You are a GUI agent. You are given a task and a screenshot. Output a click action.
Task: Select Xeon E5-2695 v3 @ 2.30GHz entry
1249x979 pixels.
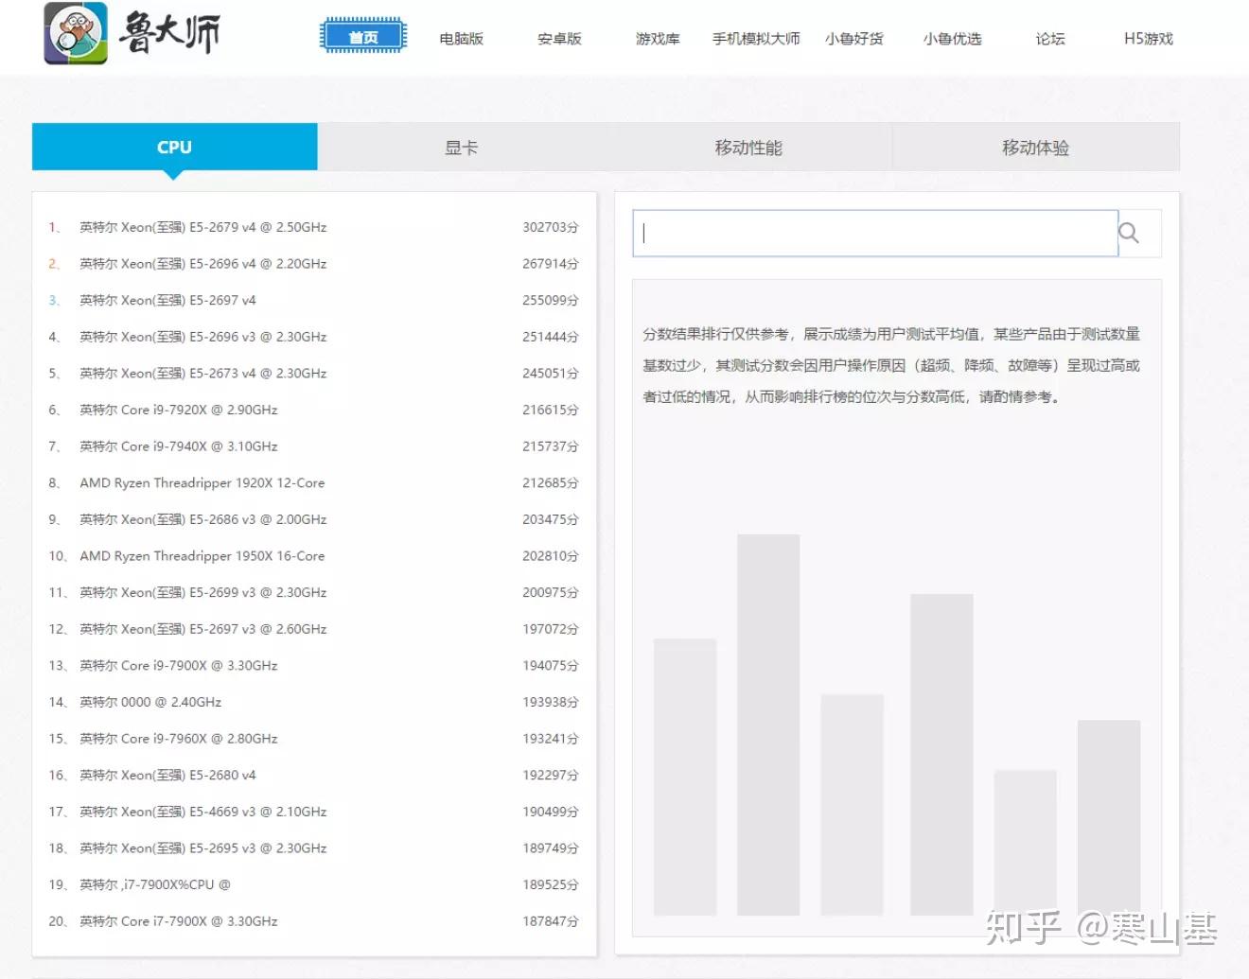[313, 848]
